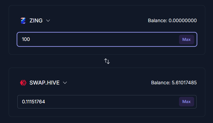The height and width of the screenshot is (123, 213).
Task: Click the Balance label in ZING card
Action: (157, 21)
